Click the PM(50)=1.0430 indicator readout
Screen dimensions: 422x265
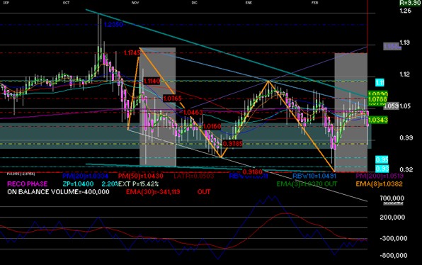(140, 176)
